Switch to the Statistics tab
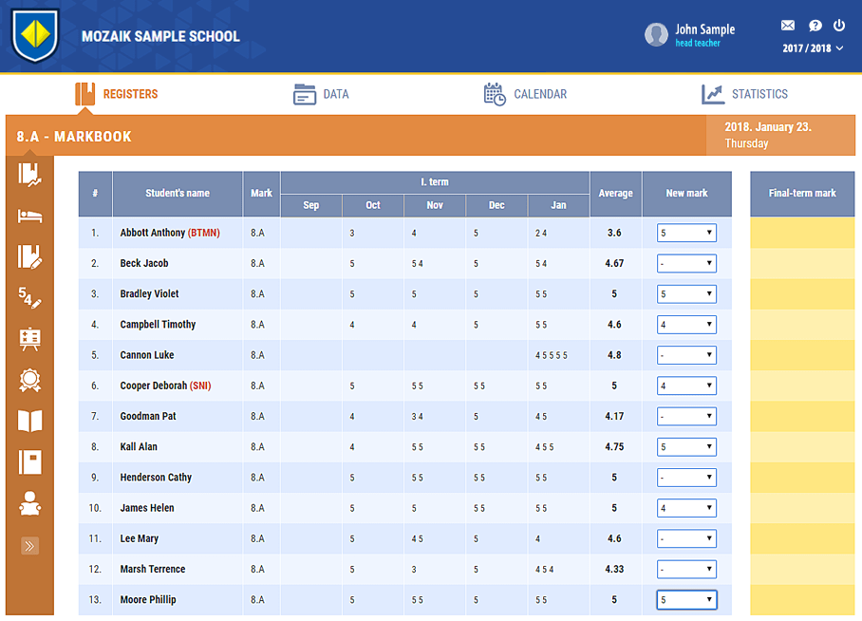Image resolution: width=862 pixels, height=621 pixels. (x=744, y=94)
